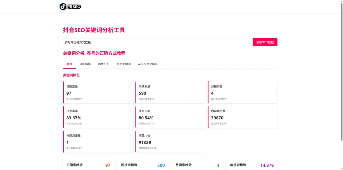Click the 日点击率 value 83.67%
343x170 pixels.
click(74, 118)
